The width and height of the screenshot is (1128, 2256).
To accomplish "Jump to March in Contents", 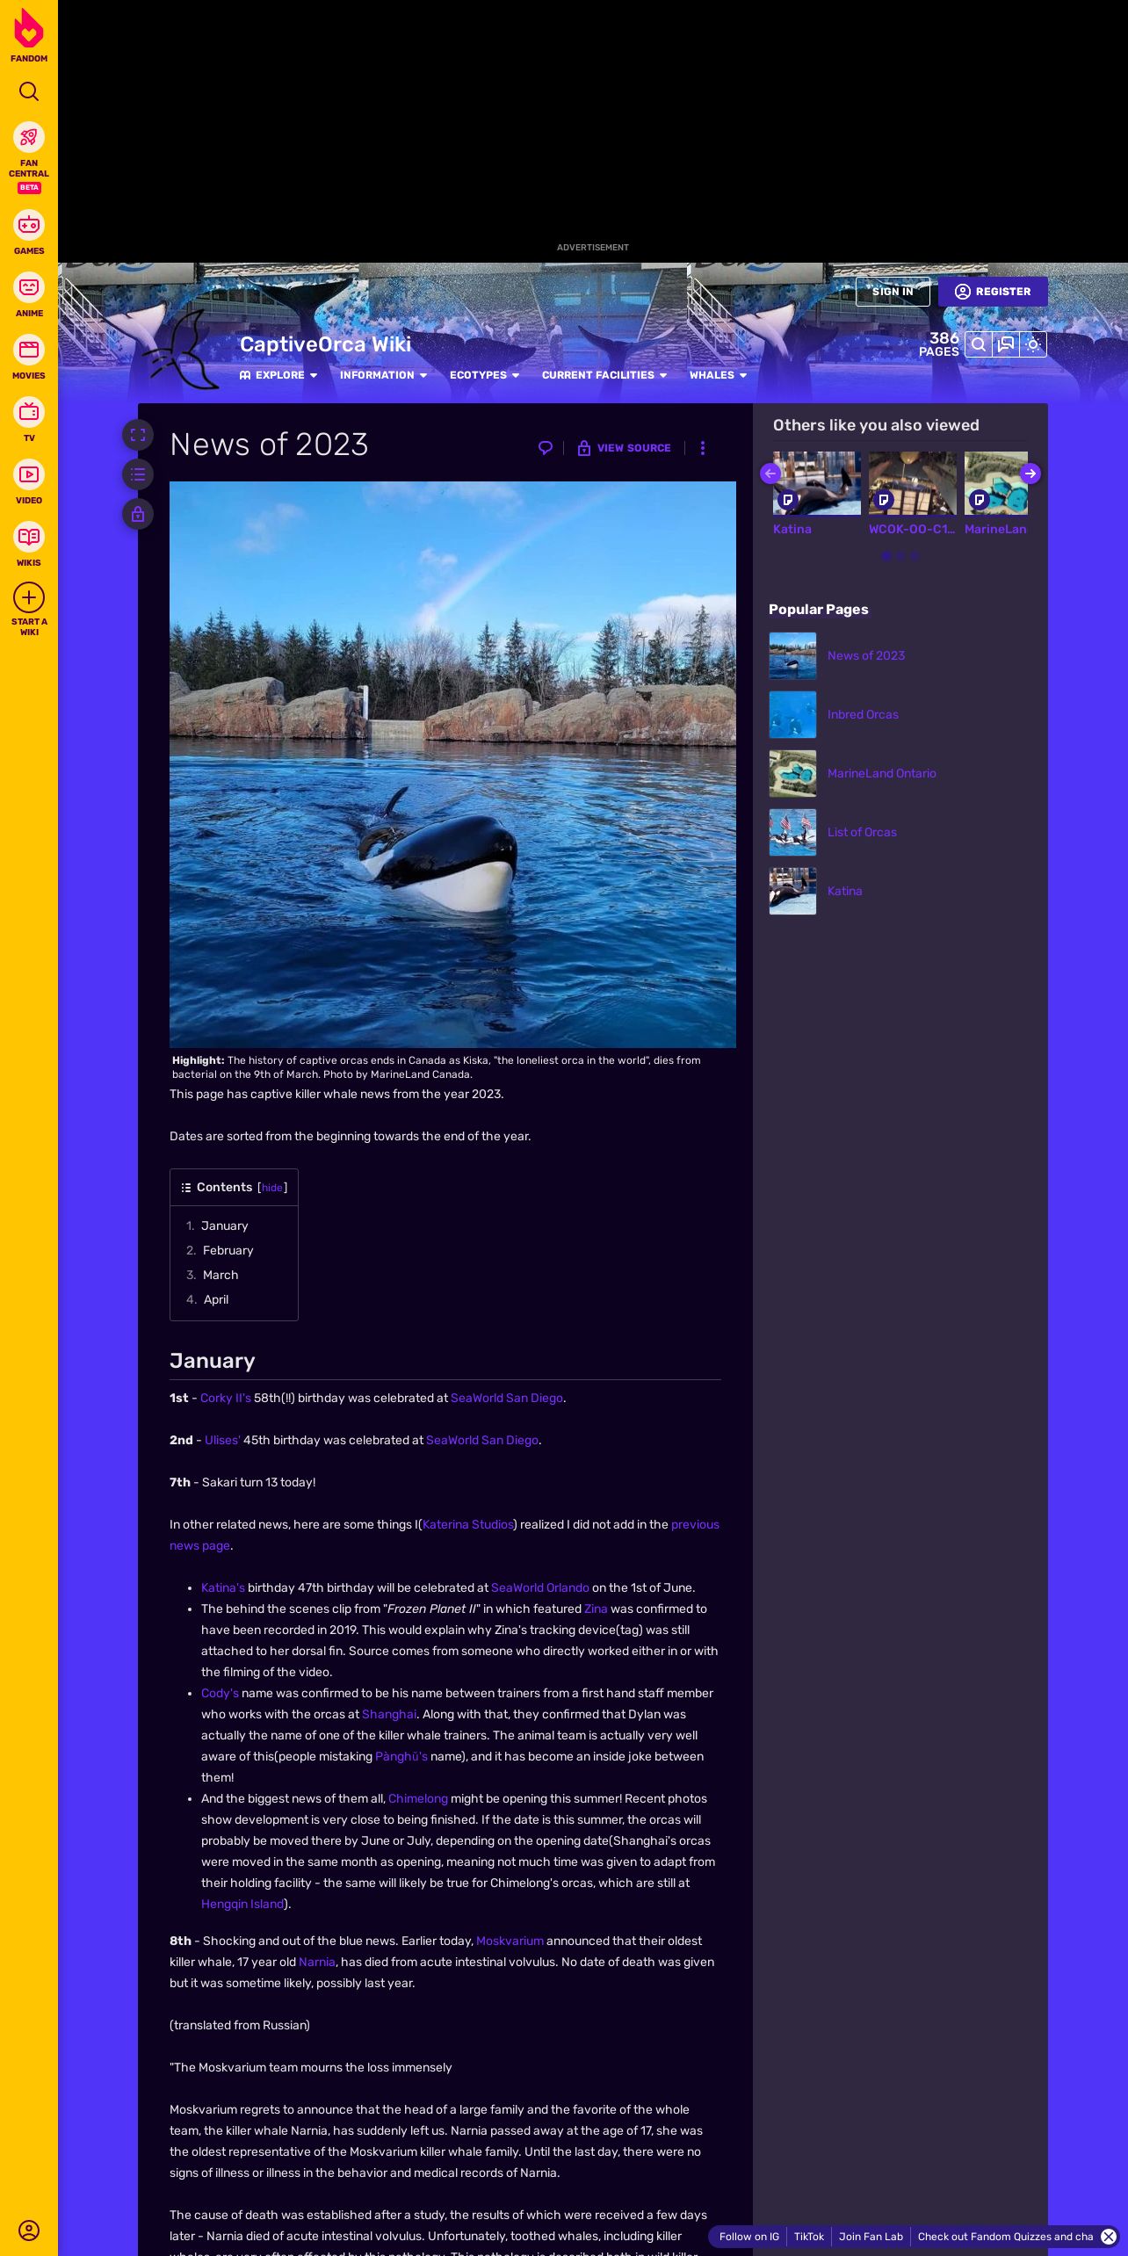I will tap(221, 1275).
